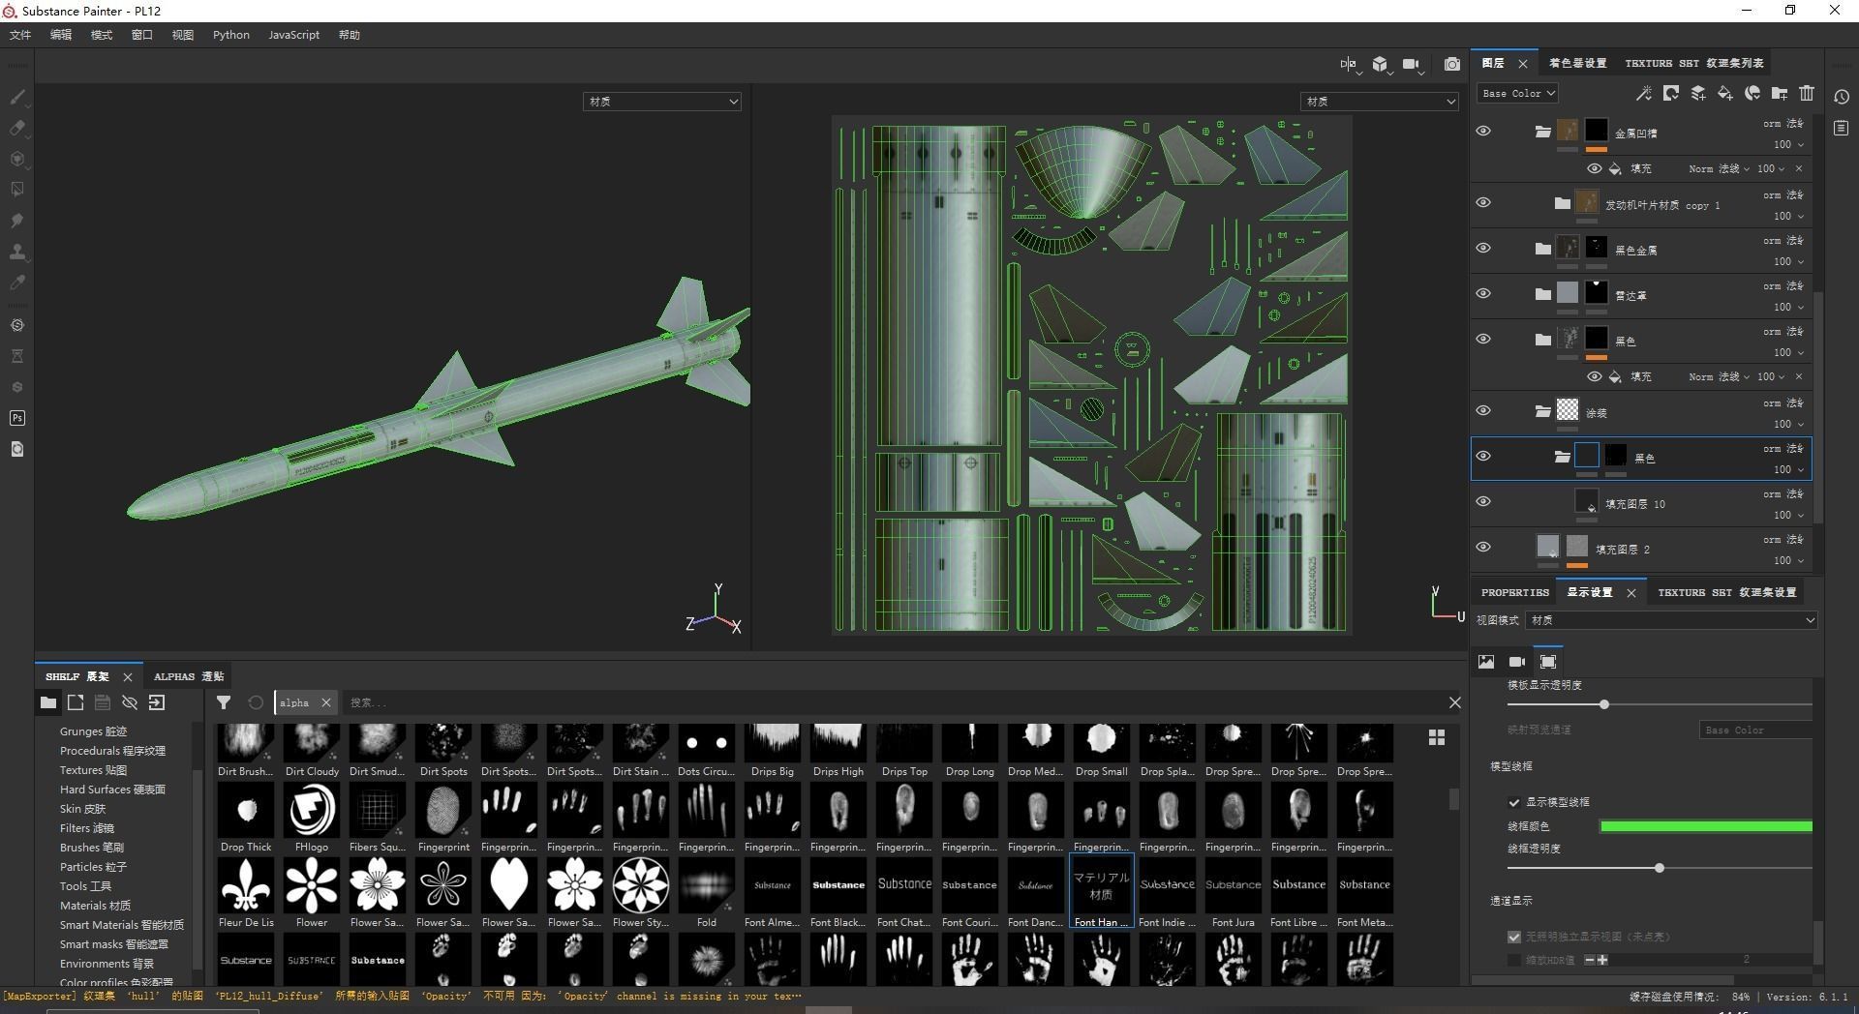Select the Eraser tool in left toolbar
Image resolution: width=1859 pixels, height=1014 pixels.
click(x=17, y=128)
